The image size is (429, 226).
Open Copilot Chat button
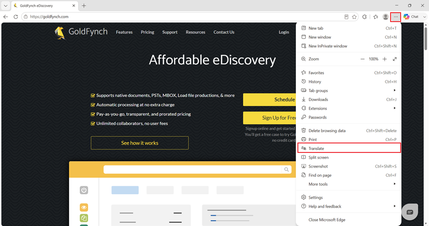click(411, 17)
